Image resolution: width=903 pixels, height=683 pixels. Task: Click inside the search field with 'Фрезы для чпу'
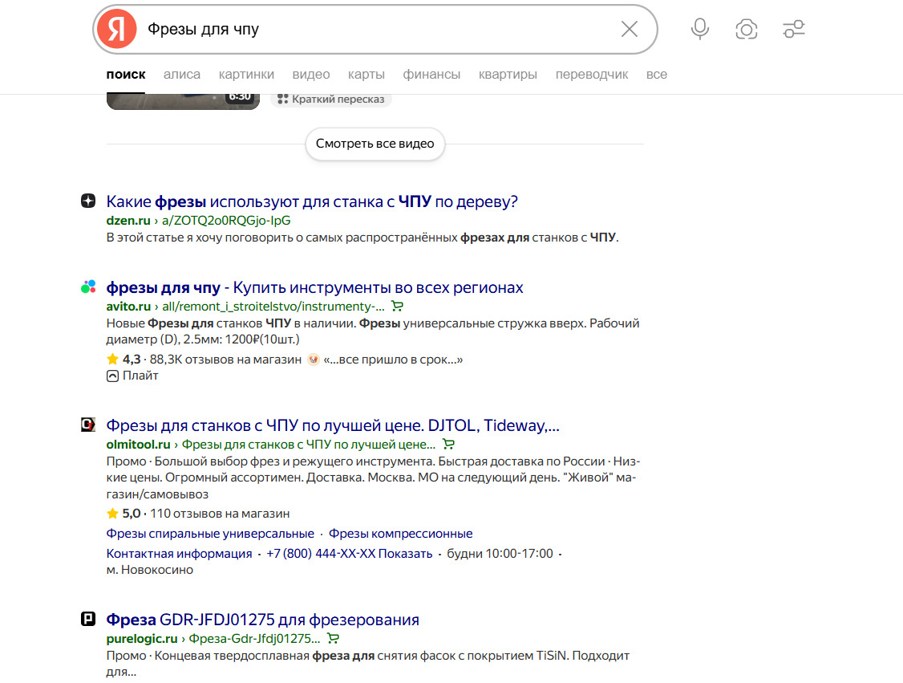tap(375, 29)
